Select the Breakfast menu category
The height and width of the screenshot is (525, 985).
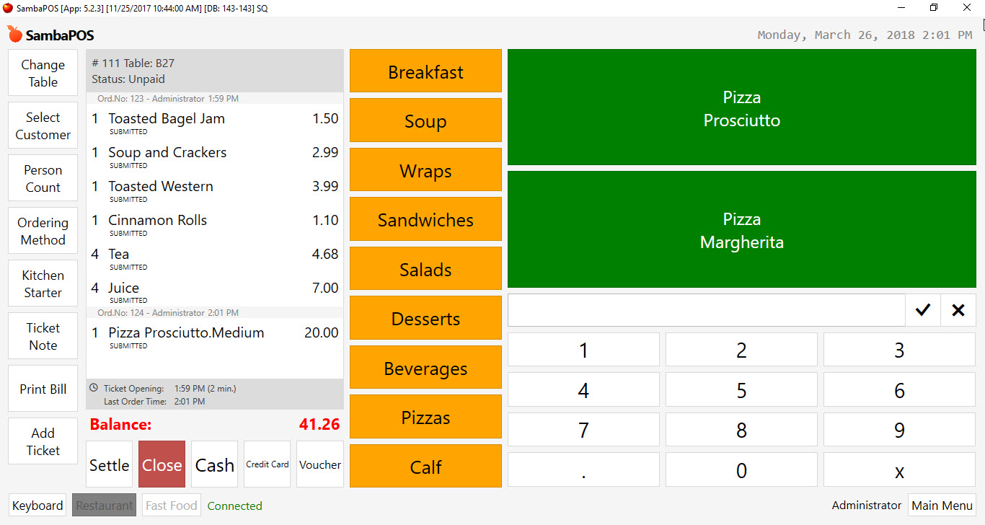[x=425, y=71]
